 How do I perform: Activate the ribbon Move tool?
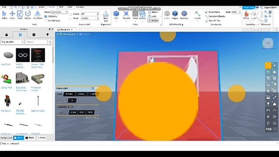tap(12, 15)
